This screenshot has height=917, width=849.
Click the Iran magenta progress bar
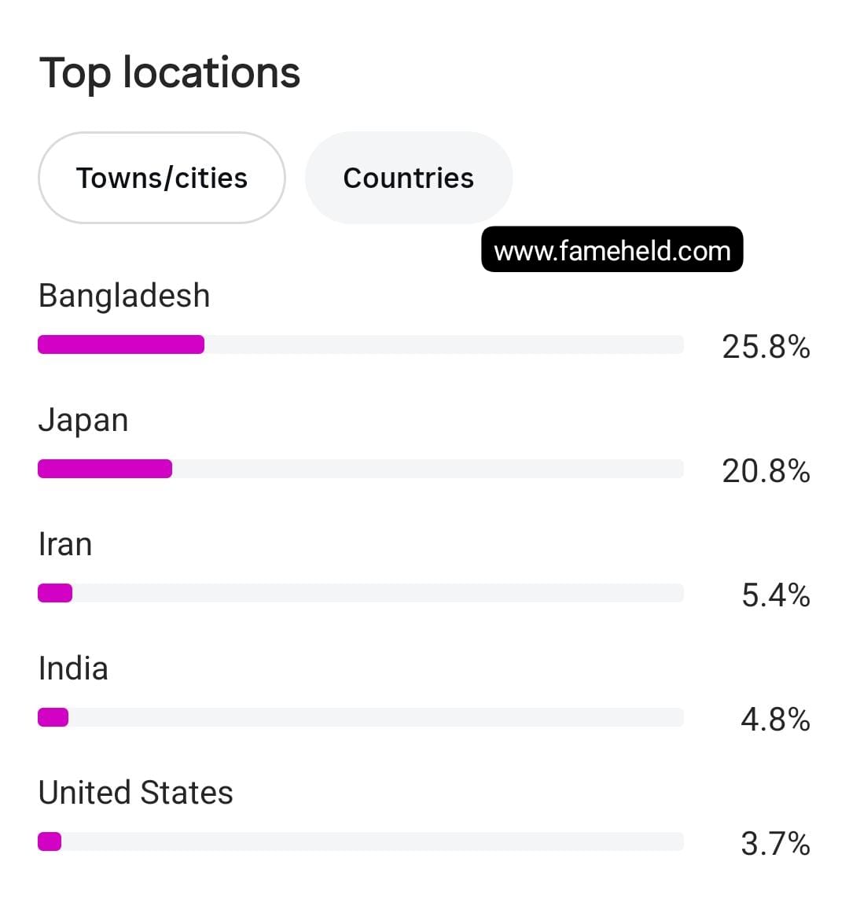(x=55, y=593)
